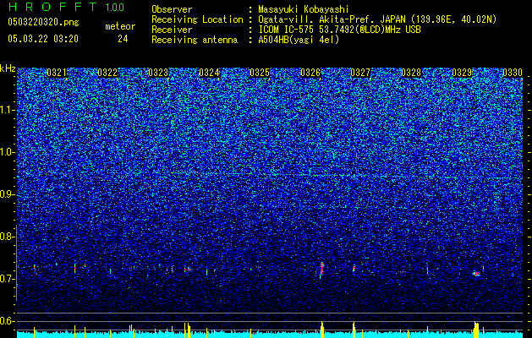The image size is (532, 338).
Task: Click the 0322 time marker
Action: click(107, 73)
